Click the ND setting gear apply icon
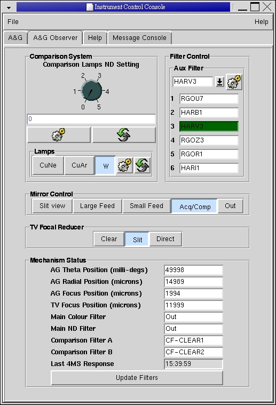This screenshot has height=405, width=276. pos(59,134)
